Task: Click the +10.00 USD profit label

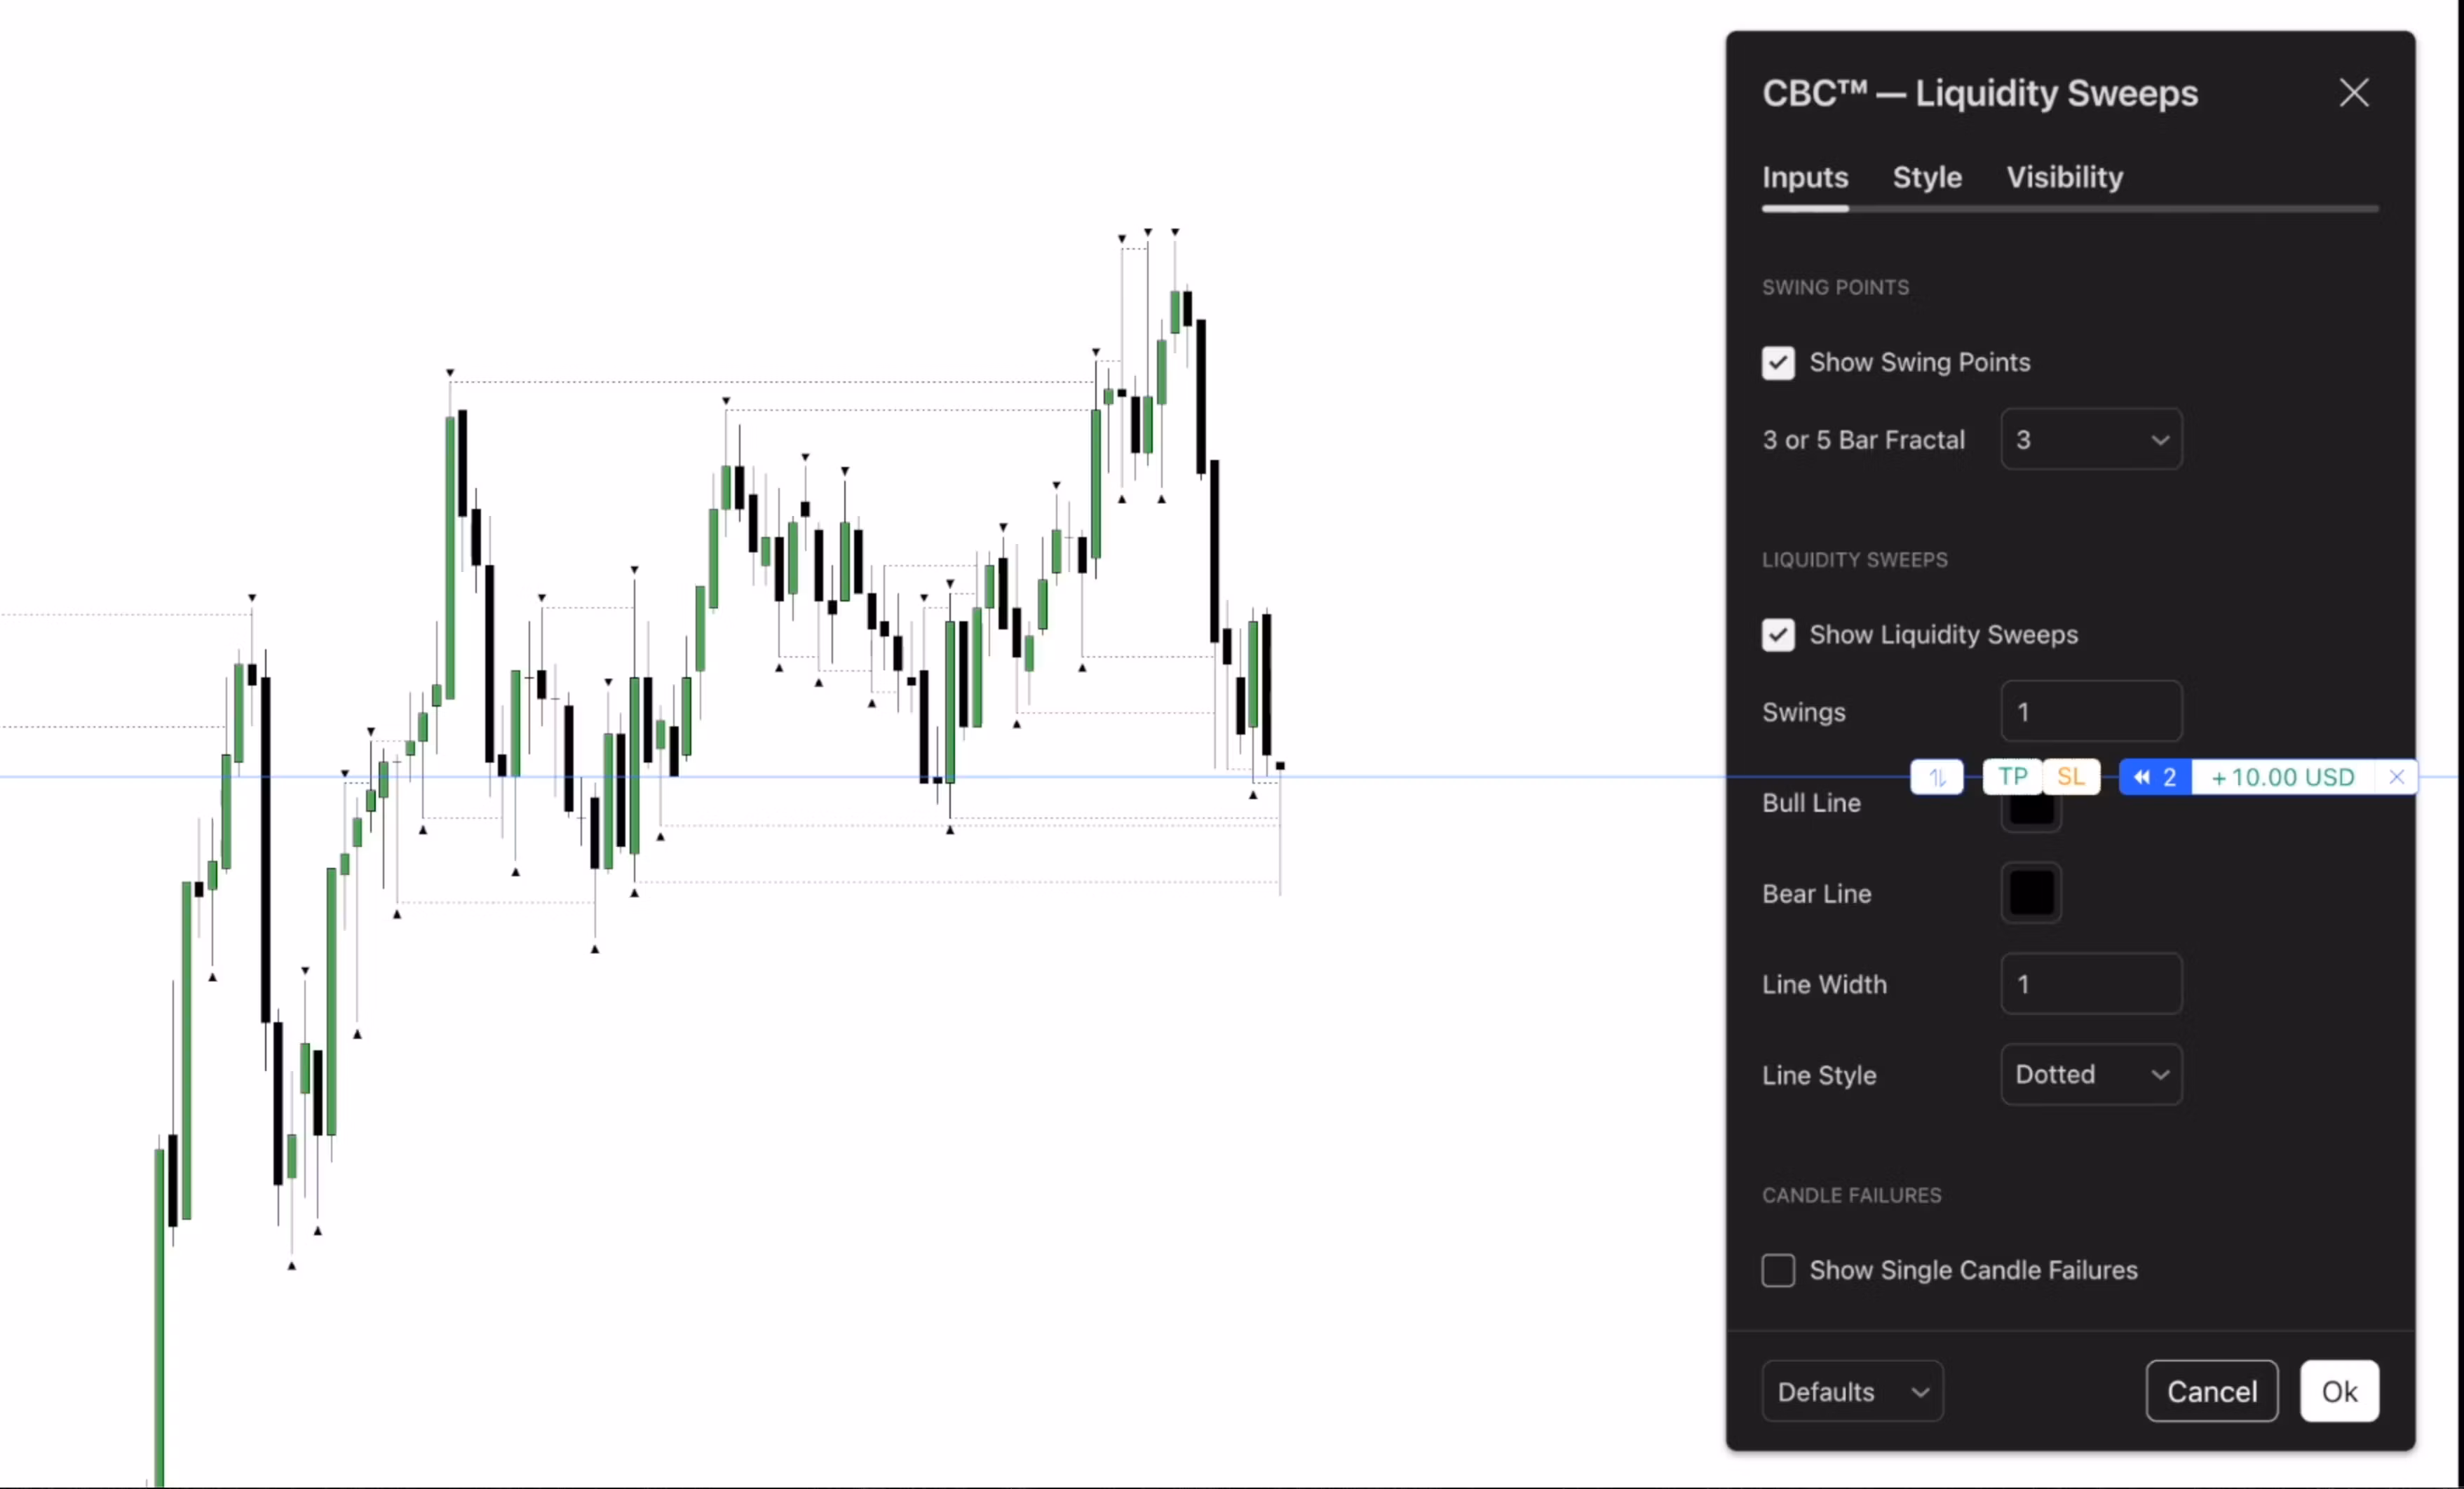Action: pyautogui.click(x=2283, y=777)
